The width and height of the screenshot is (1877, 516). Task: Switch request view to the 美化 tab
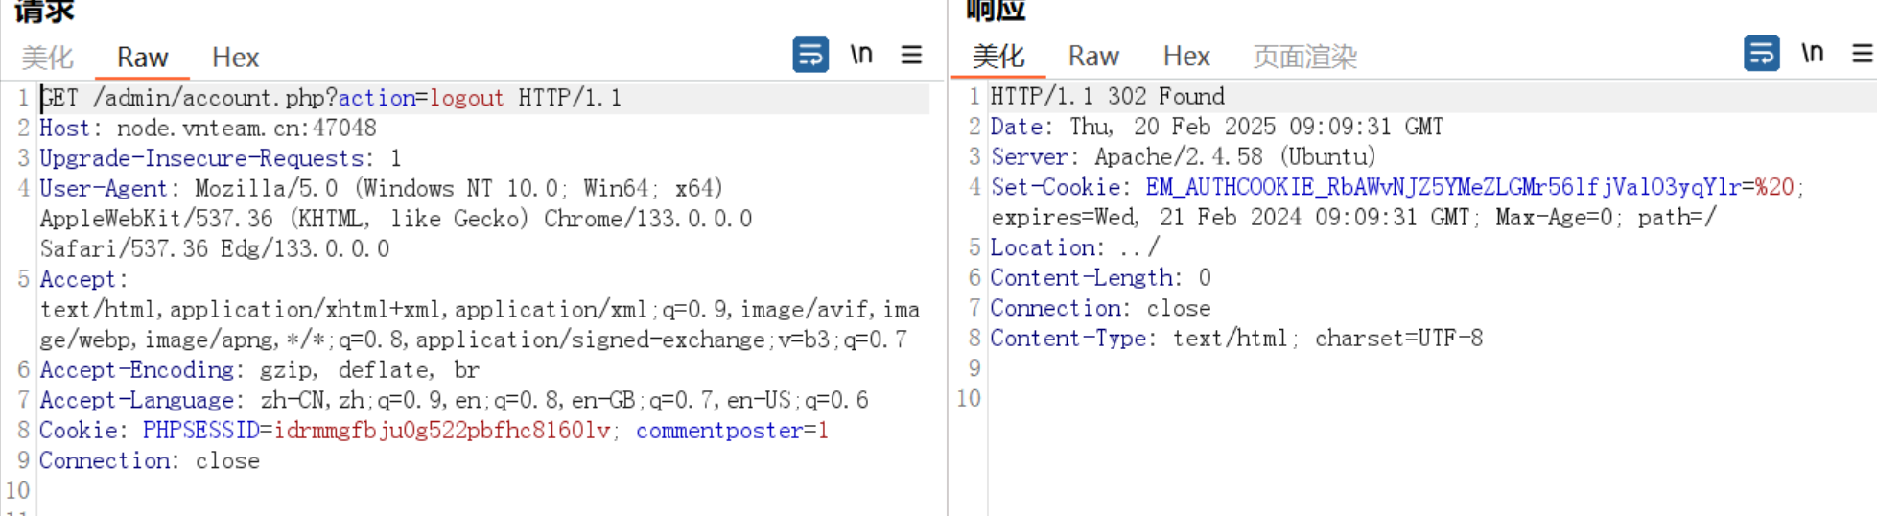coord(47,58)
